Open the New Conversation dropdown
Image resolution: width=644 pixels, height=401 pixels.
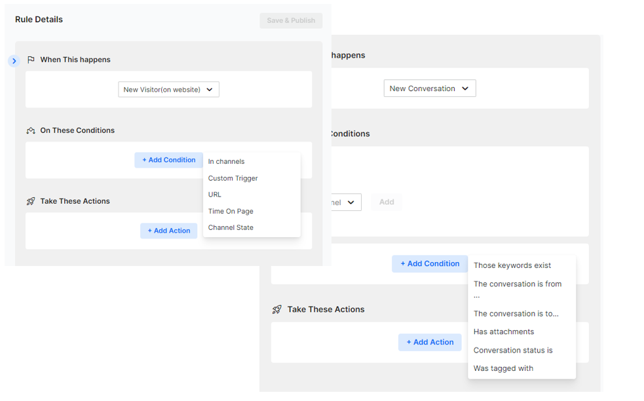click(430, 88)
